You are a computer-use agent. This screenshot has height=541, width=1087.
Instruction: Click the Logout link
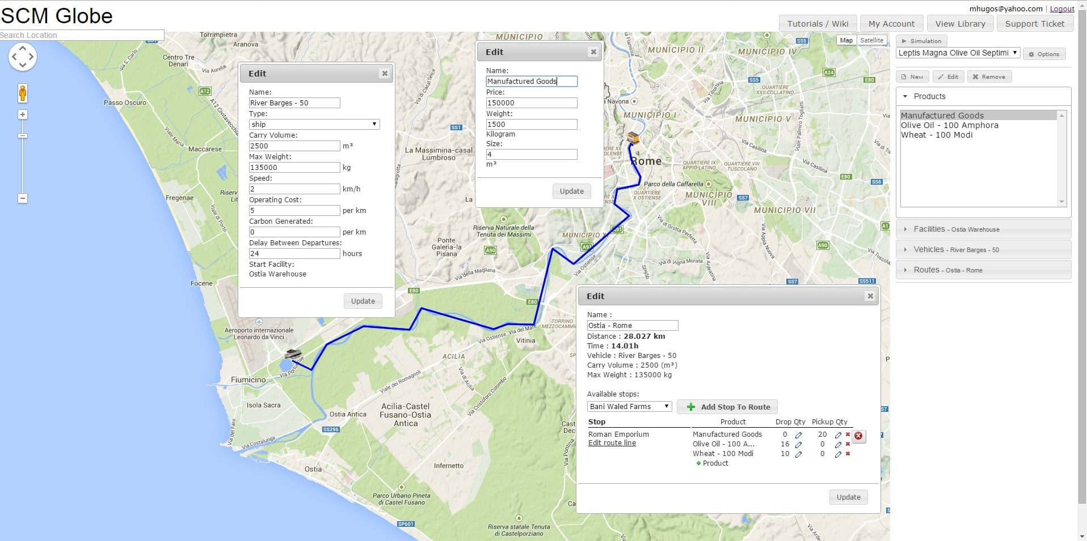pyautogui.click(x=1062, y=9)
